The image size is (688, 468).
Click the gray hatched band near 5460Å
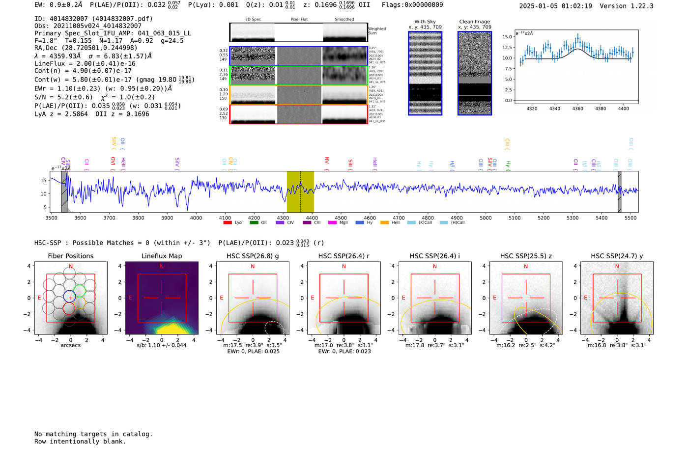(x=619, y=192)
